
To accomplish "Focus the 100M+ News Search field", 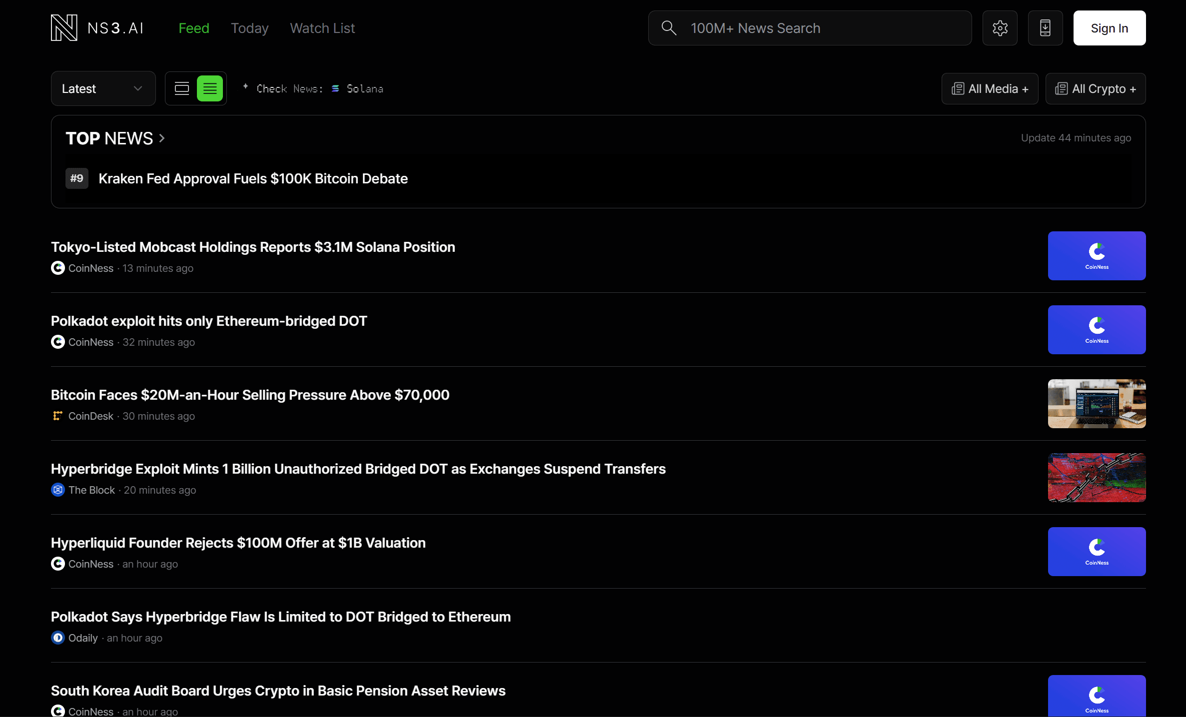I will [x=810, y=28].
